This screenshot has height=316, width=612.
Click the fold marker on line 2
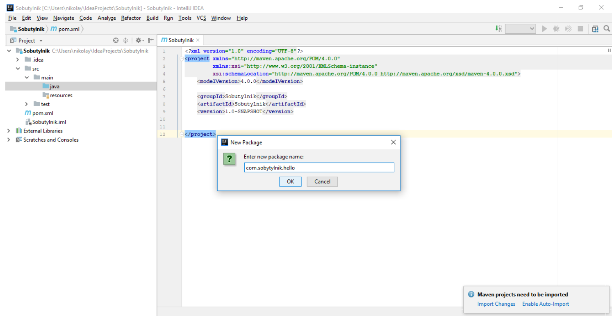pos(182,59)
